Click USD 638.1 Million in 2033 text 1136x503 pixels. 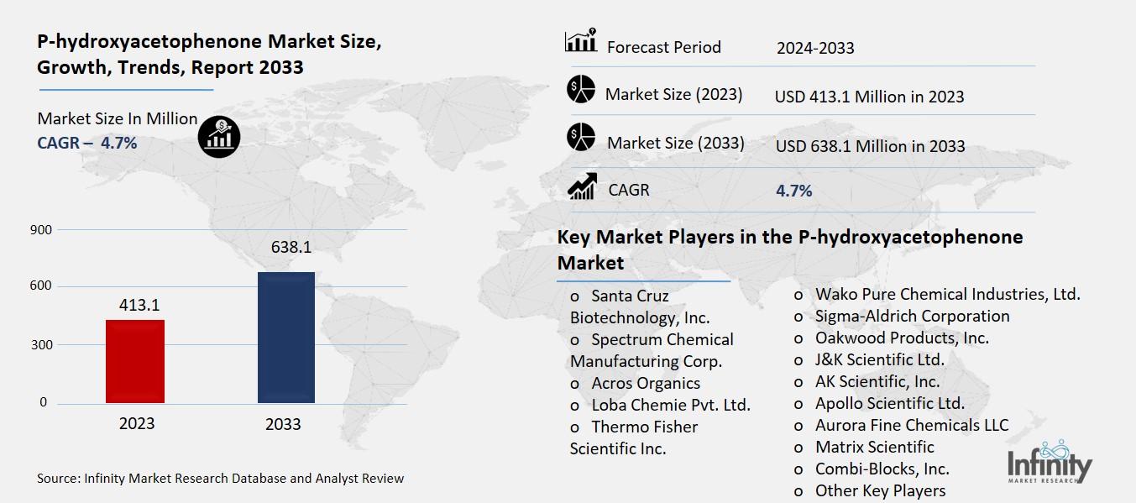click(870, 146)
